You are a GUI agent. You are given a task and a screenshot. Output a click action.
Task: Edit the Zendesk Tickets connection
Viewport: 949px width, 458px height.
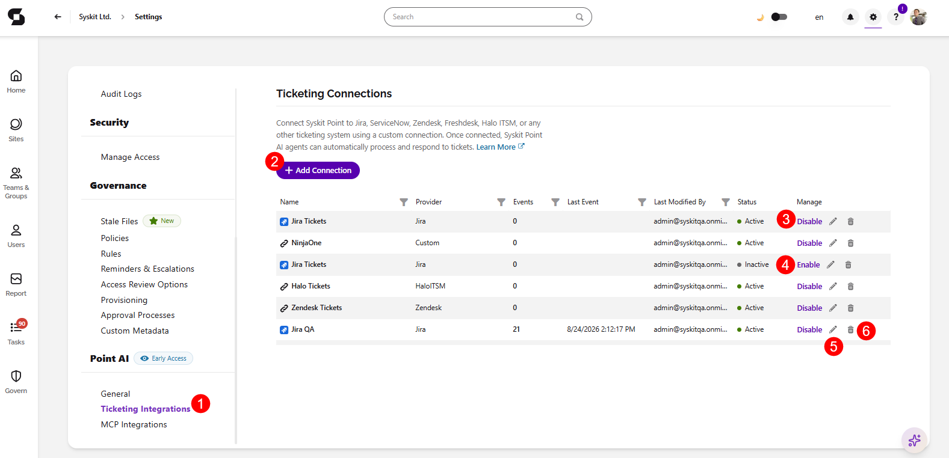click(833, 308)
